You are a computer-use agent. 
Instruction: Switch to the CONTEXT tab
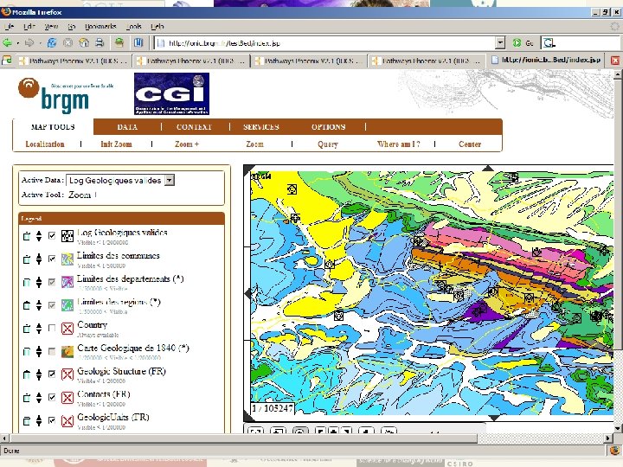click(x=194, y=127)
